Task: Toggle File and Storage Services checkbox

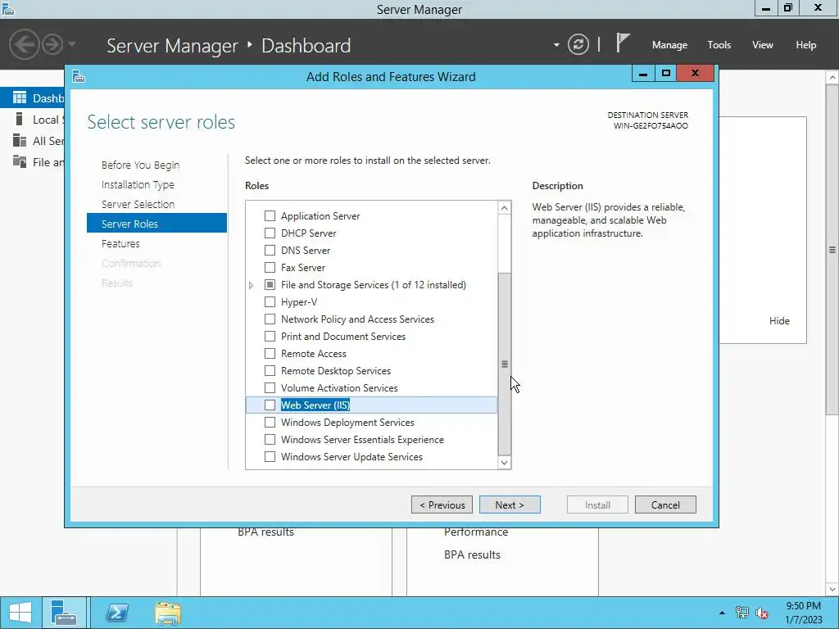Action: [270, 284]
